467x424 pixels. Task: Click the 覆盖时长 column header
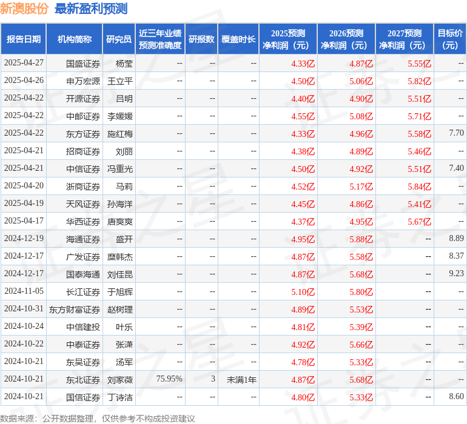click(238, 39)
